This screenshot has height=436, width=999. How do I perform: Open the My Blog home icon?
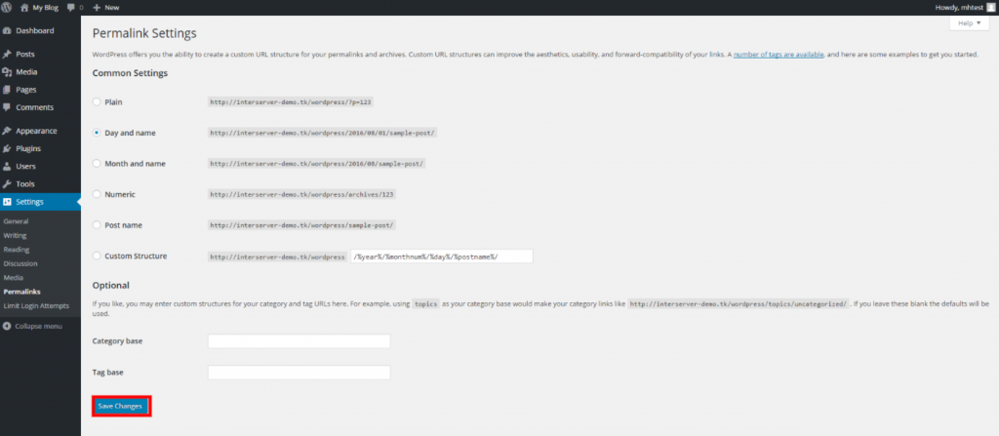24,8
